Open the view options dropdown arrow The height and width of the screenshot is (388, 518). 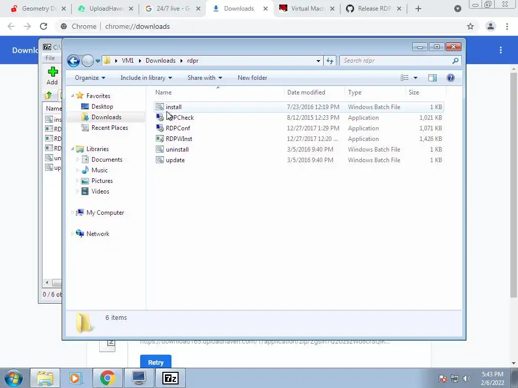point(416,78)
